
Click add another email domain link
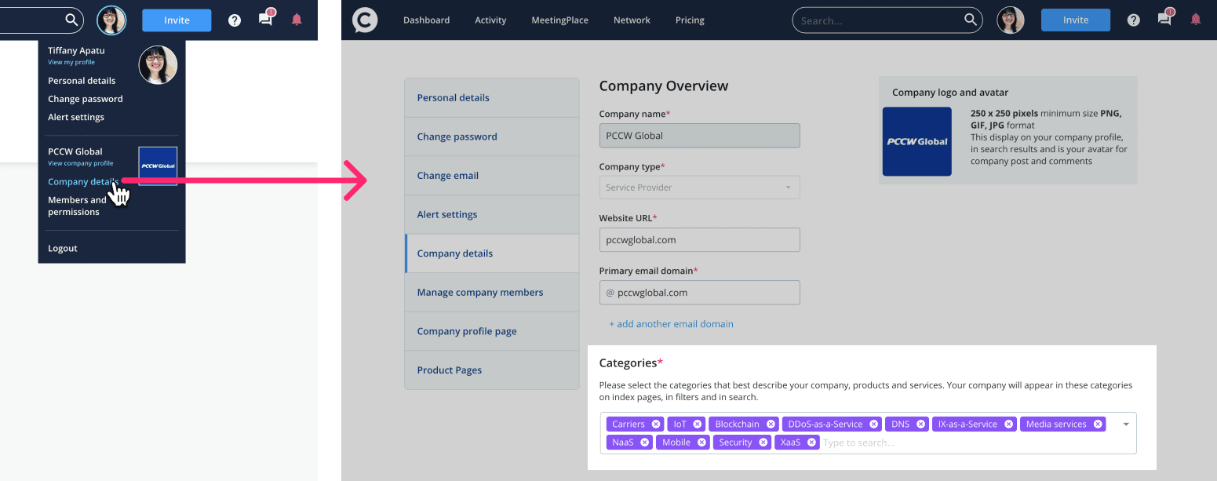[x=671, y=324]
